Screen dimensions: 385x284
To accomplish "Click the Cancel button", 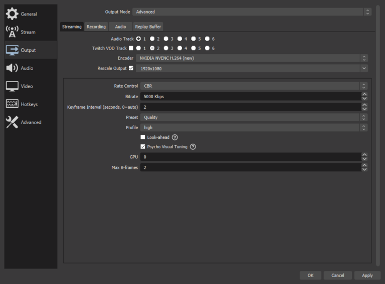I will tap(337, 275).
